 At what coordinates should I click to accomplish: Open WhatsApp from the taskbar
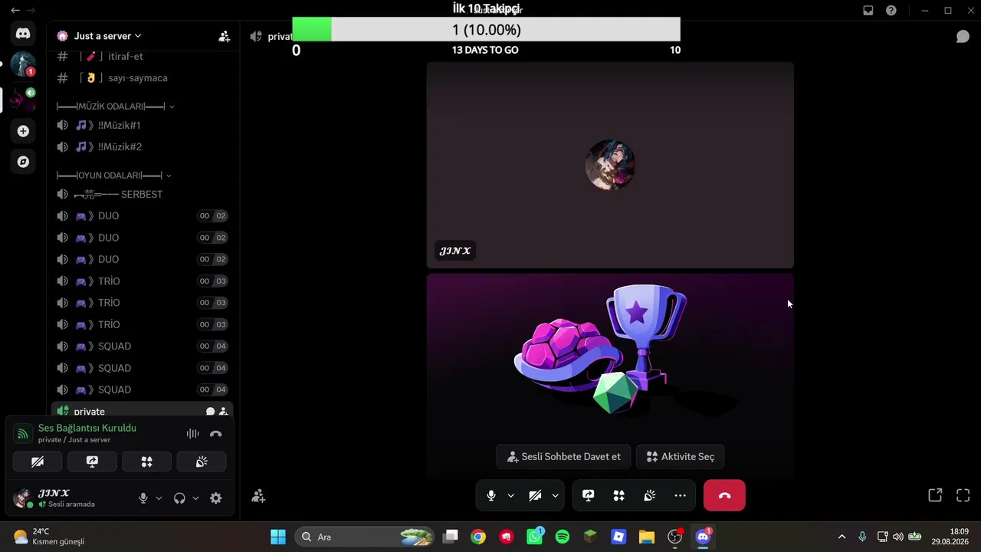[x=534, y=537]
